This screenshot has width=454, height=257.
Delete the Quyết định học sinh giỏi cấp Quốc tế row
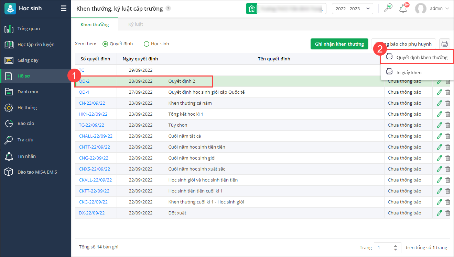coord(447,92)
